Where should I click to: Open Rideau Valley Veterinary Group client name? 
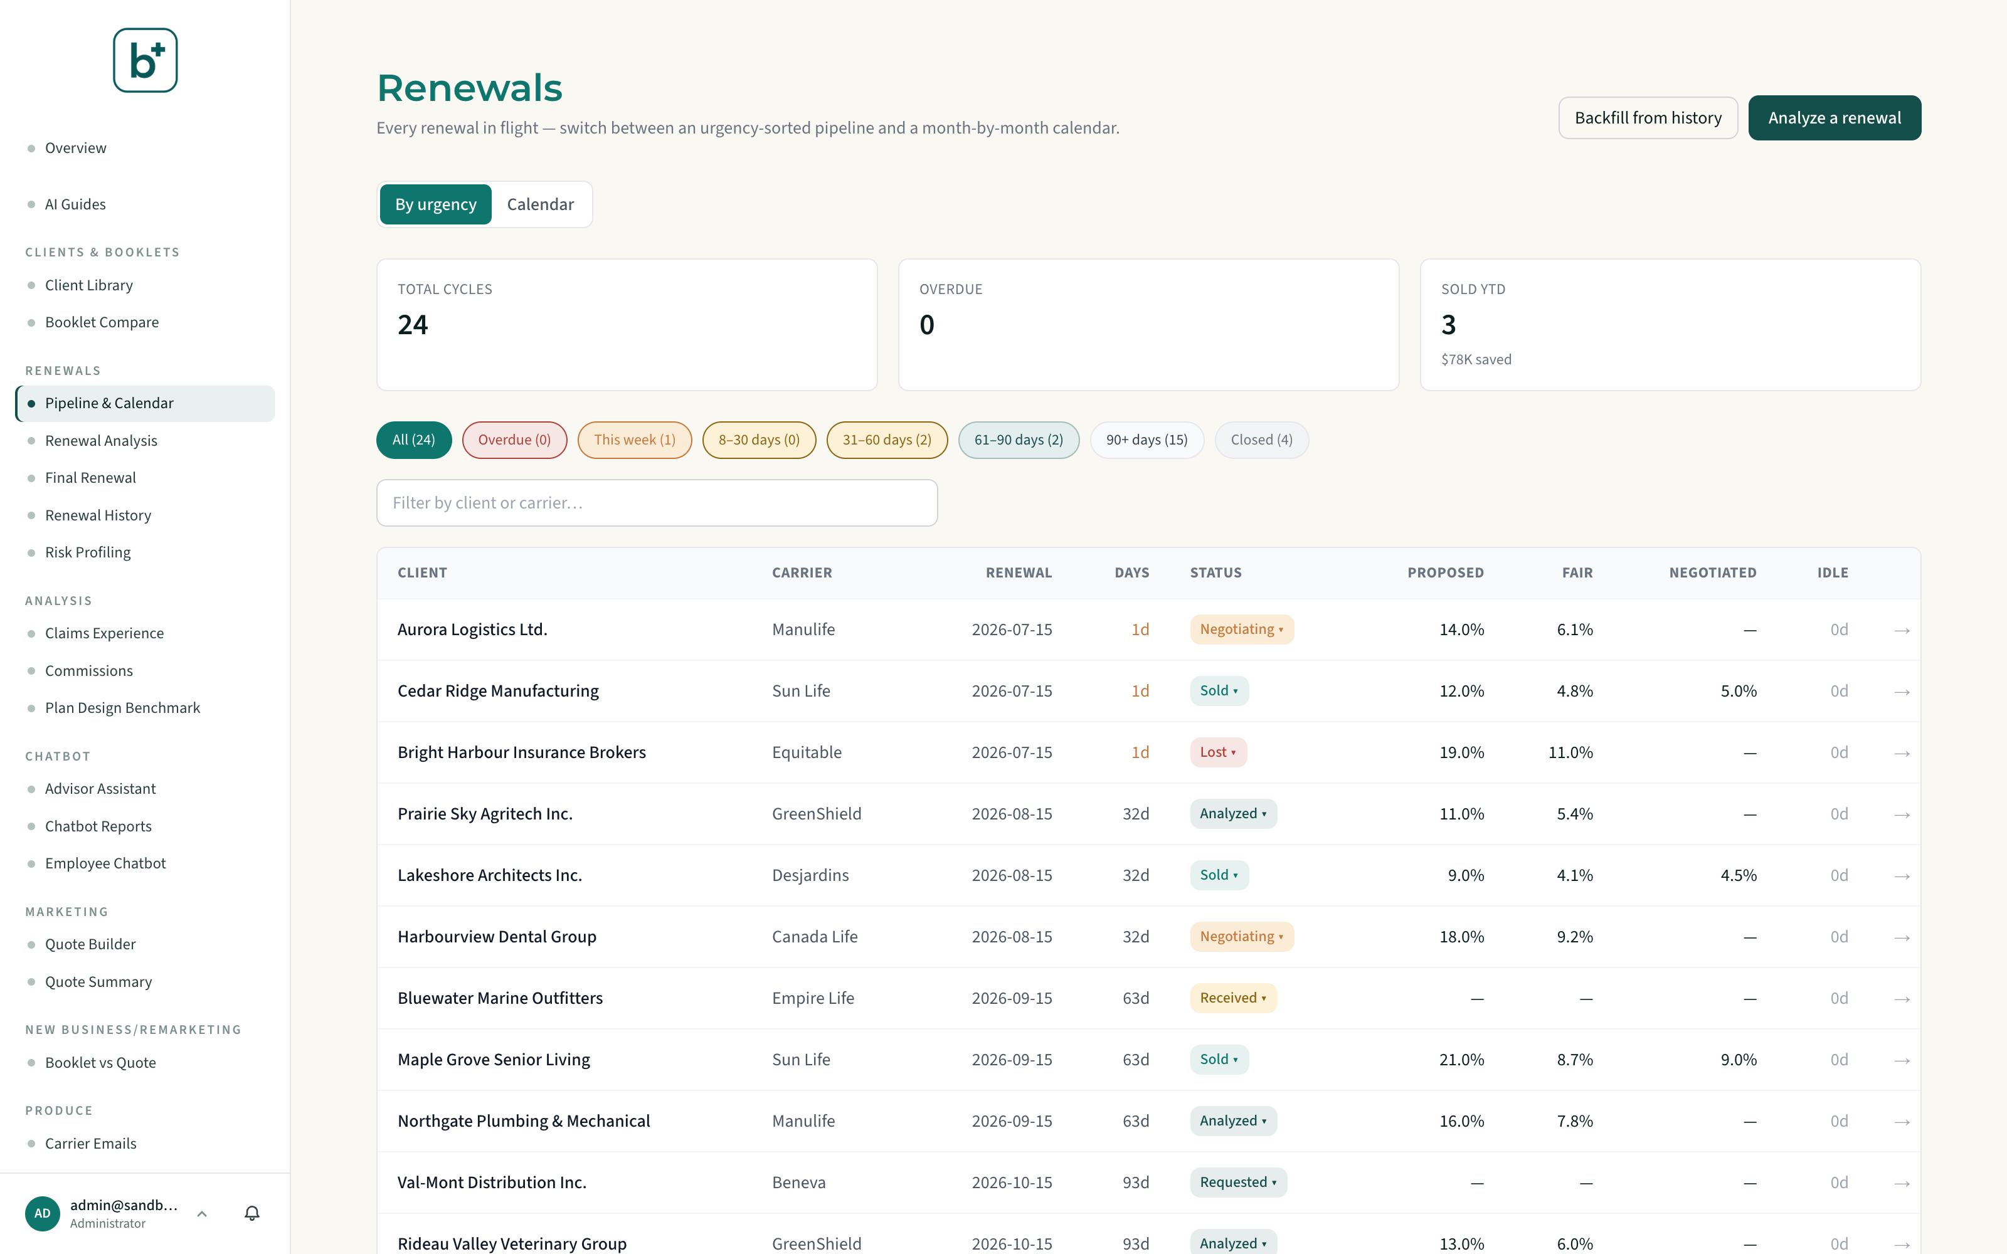(x=512, y=1243)
